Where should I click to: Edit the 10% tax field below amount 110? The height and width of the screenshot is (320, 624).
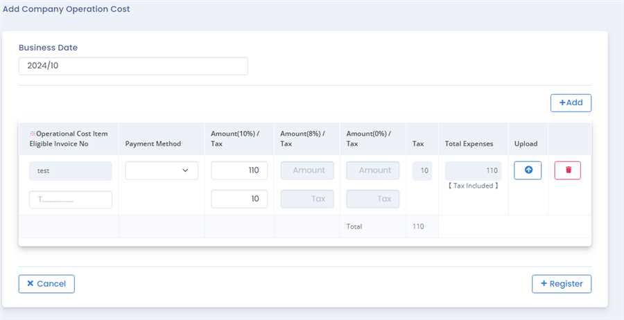[x=239, y=199]
